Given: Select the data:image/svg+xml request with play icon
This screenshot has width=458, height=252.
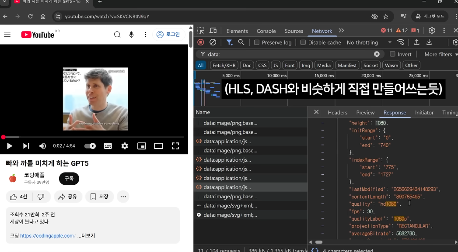Looking at the screenshot, I should coord(250,215).
